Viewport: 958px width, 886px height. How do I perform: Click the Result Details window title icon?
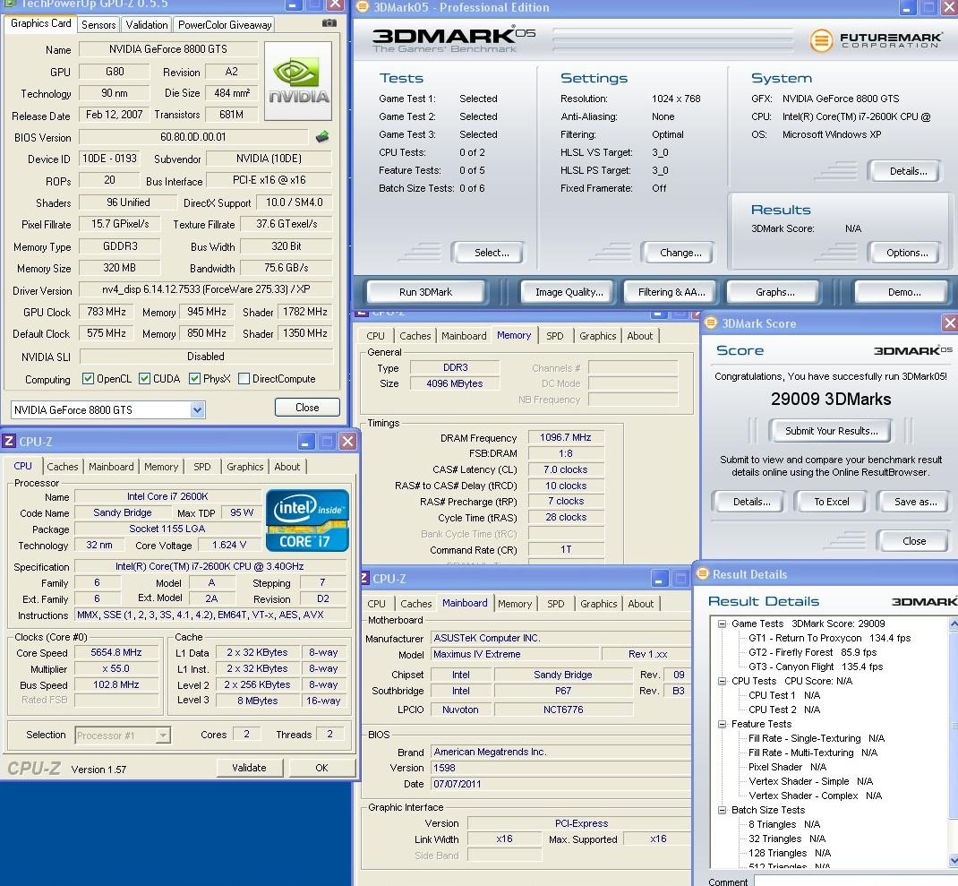tap(703, 573)
